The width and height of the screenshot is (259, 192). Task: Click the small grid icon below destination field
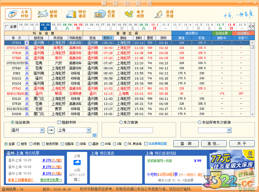(94, 135)
